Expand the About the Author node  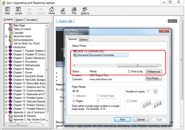6,36
